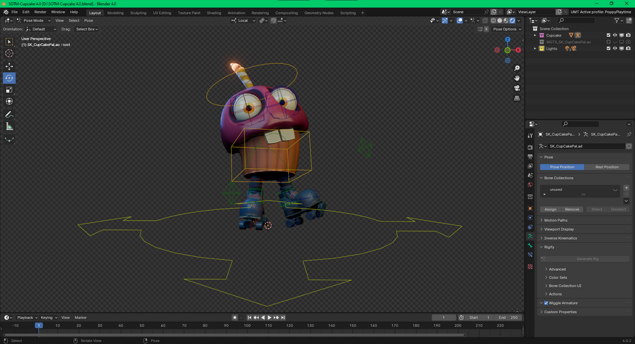Pick the Rotate tool
635x344 pixels.
pos(9,78)
